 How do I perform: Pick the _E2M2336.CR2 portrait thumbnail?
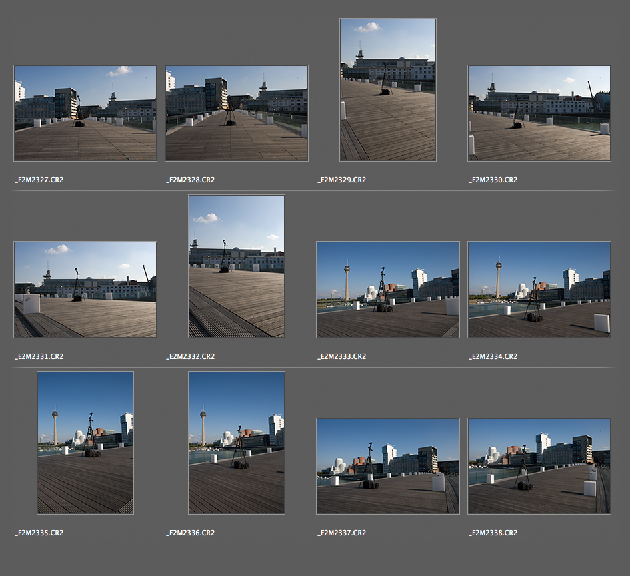tap(237, 443)
